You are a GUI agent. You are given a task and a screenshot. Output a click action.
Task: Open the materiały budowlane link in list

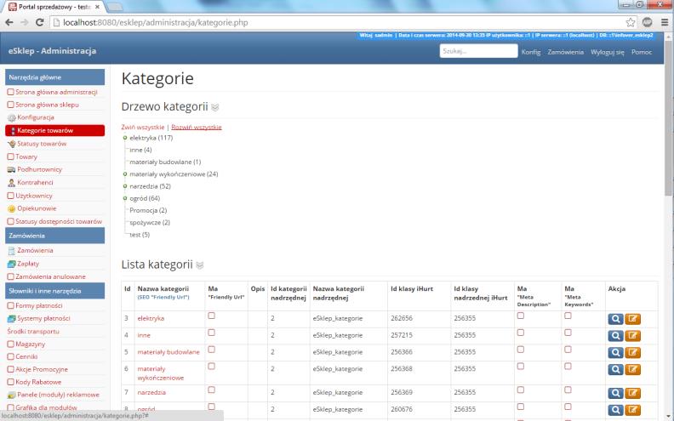(168, 352)
